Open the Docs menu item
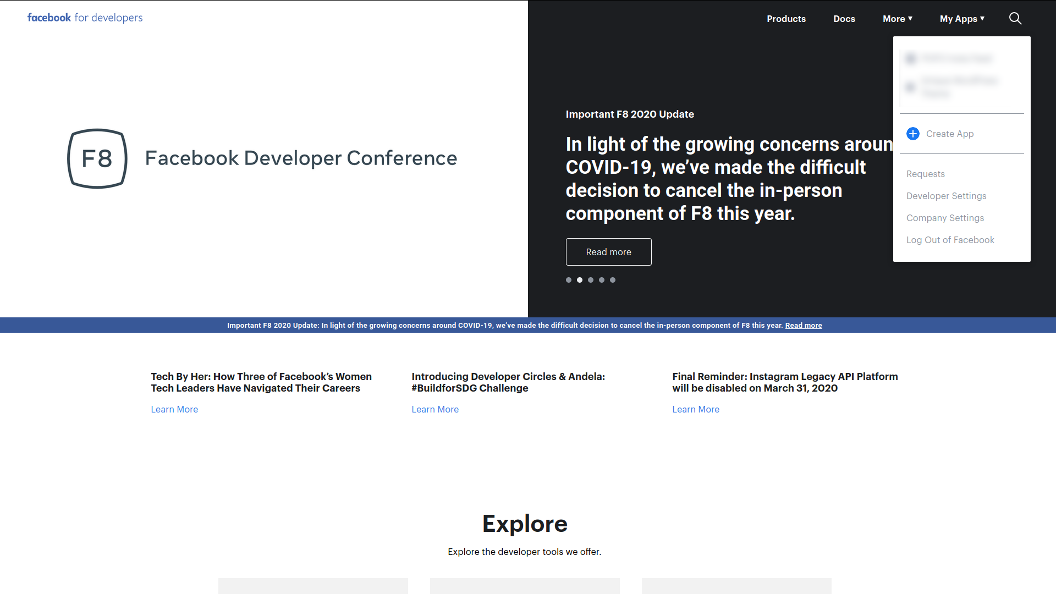1056x594 pixels. (844, 19)
